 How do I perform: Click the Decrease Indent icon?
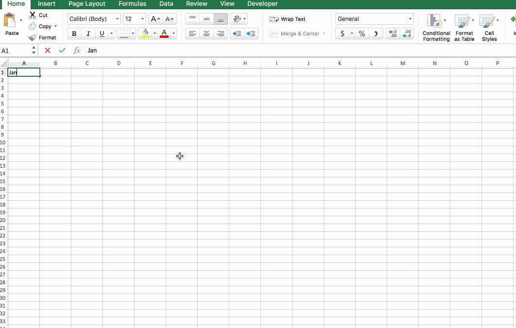237,34
